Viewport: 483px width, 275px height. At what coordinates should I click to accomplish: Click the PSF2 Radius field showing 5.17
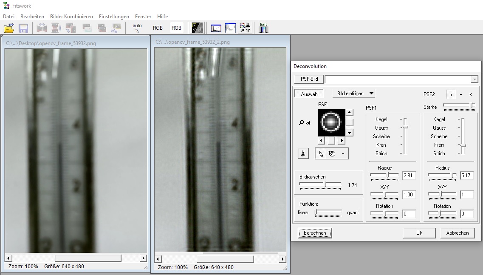pos(467,176)
